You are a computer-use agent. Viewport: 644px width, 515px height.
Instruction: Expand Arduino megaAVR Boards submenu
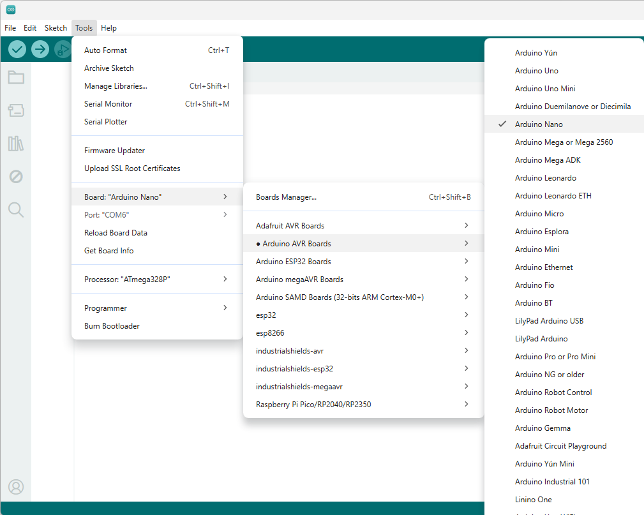click(363, 280)
